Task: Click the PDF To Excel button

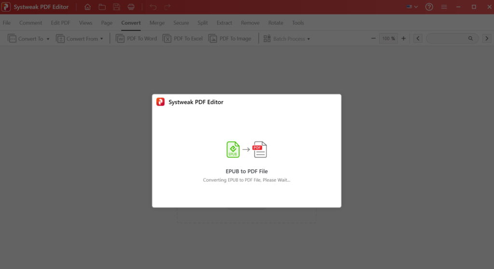Action: point(183,39)
